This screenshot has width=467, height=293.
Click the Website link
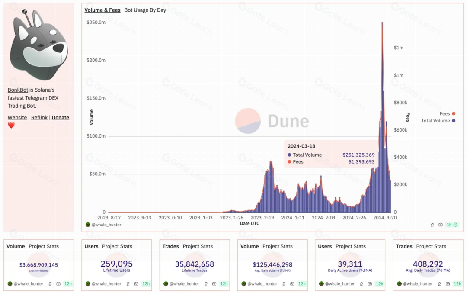[17, 118]
